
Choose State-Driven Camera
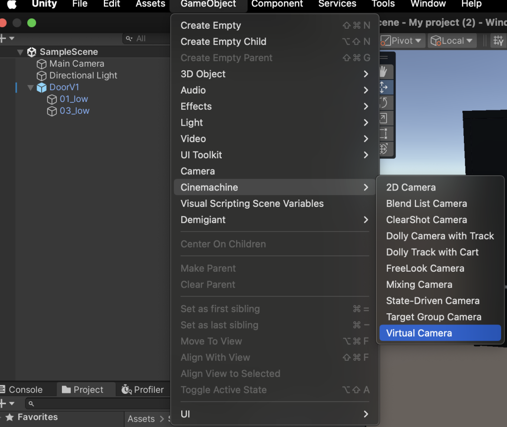(x=440, y=301)
